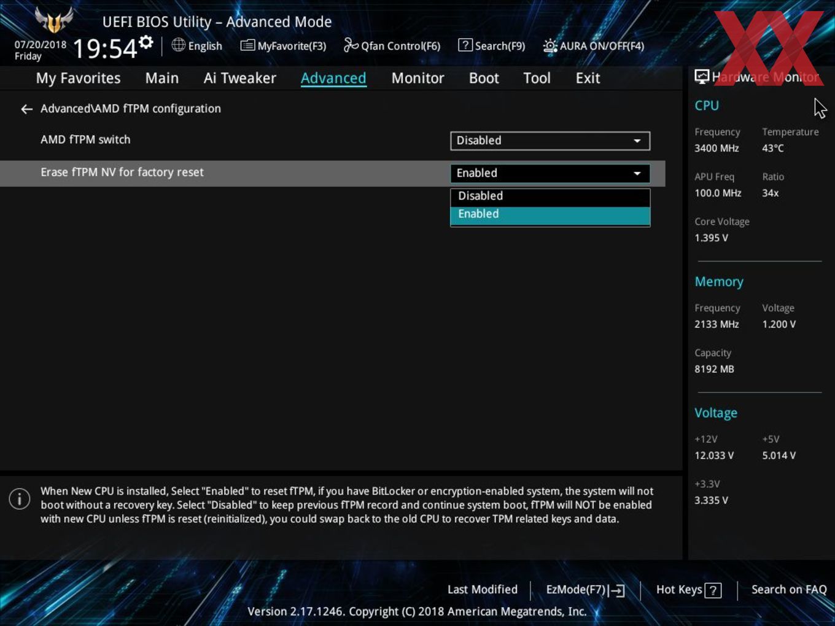The width and height of the screenshot is (835, 626).
Task: Click the 1.395 V core voltage value
Action: pos(711,238)
